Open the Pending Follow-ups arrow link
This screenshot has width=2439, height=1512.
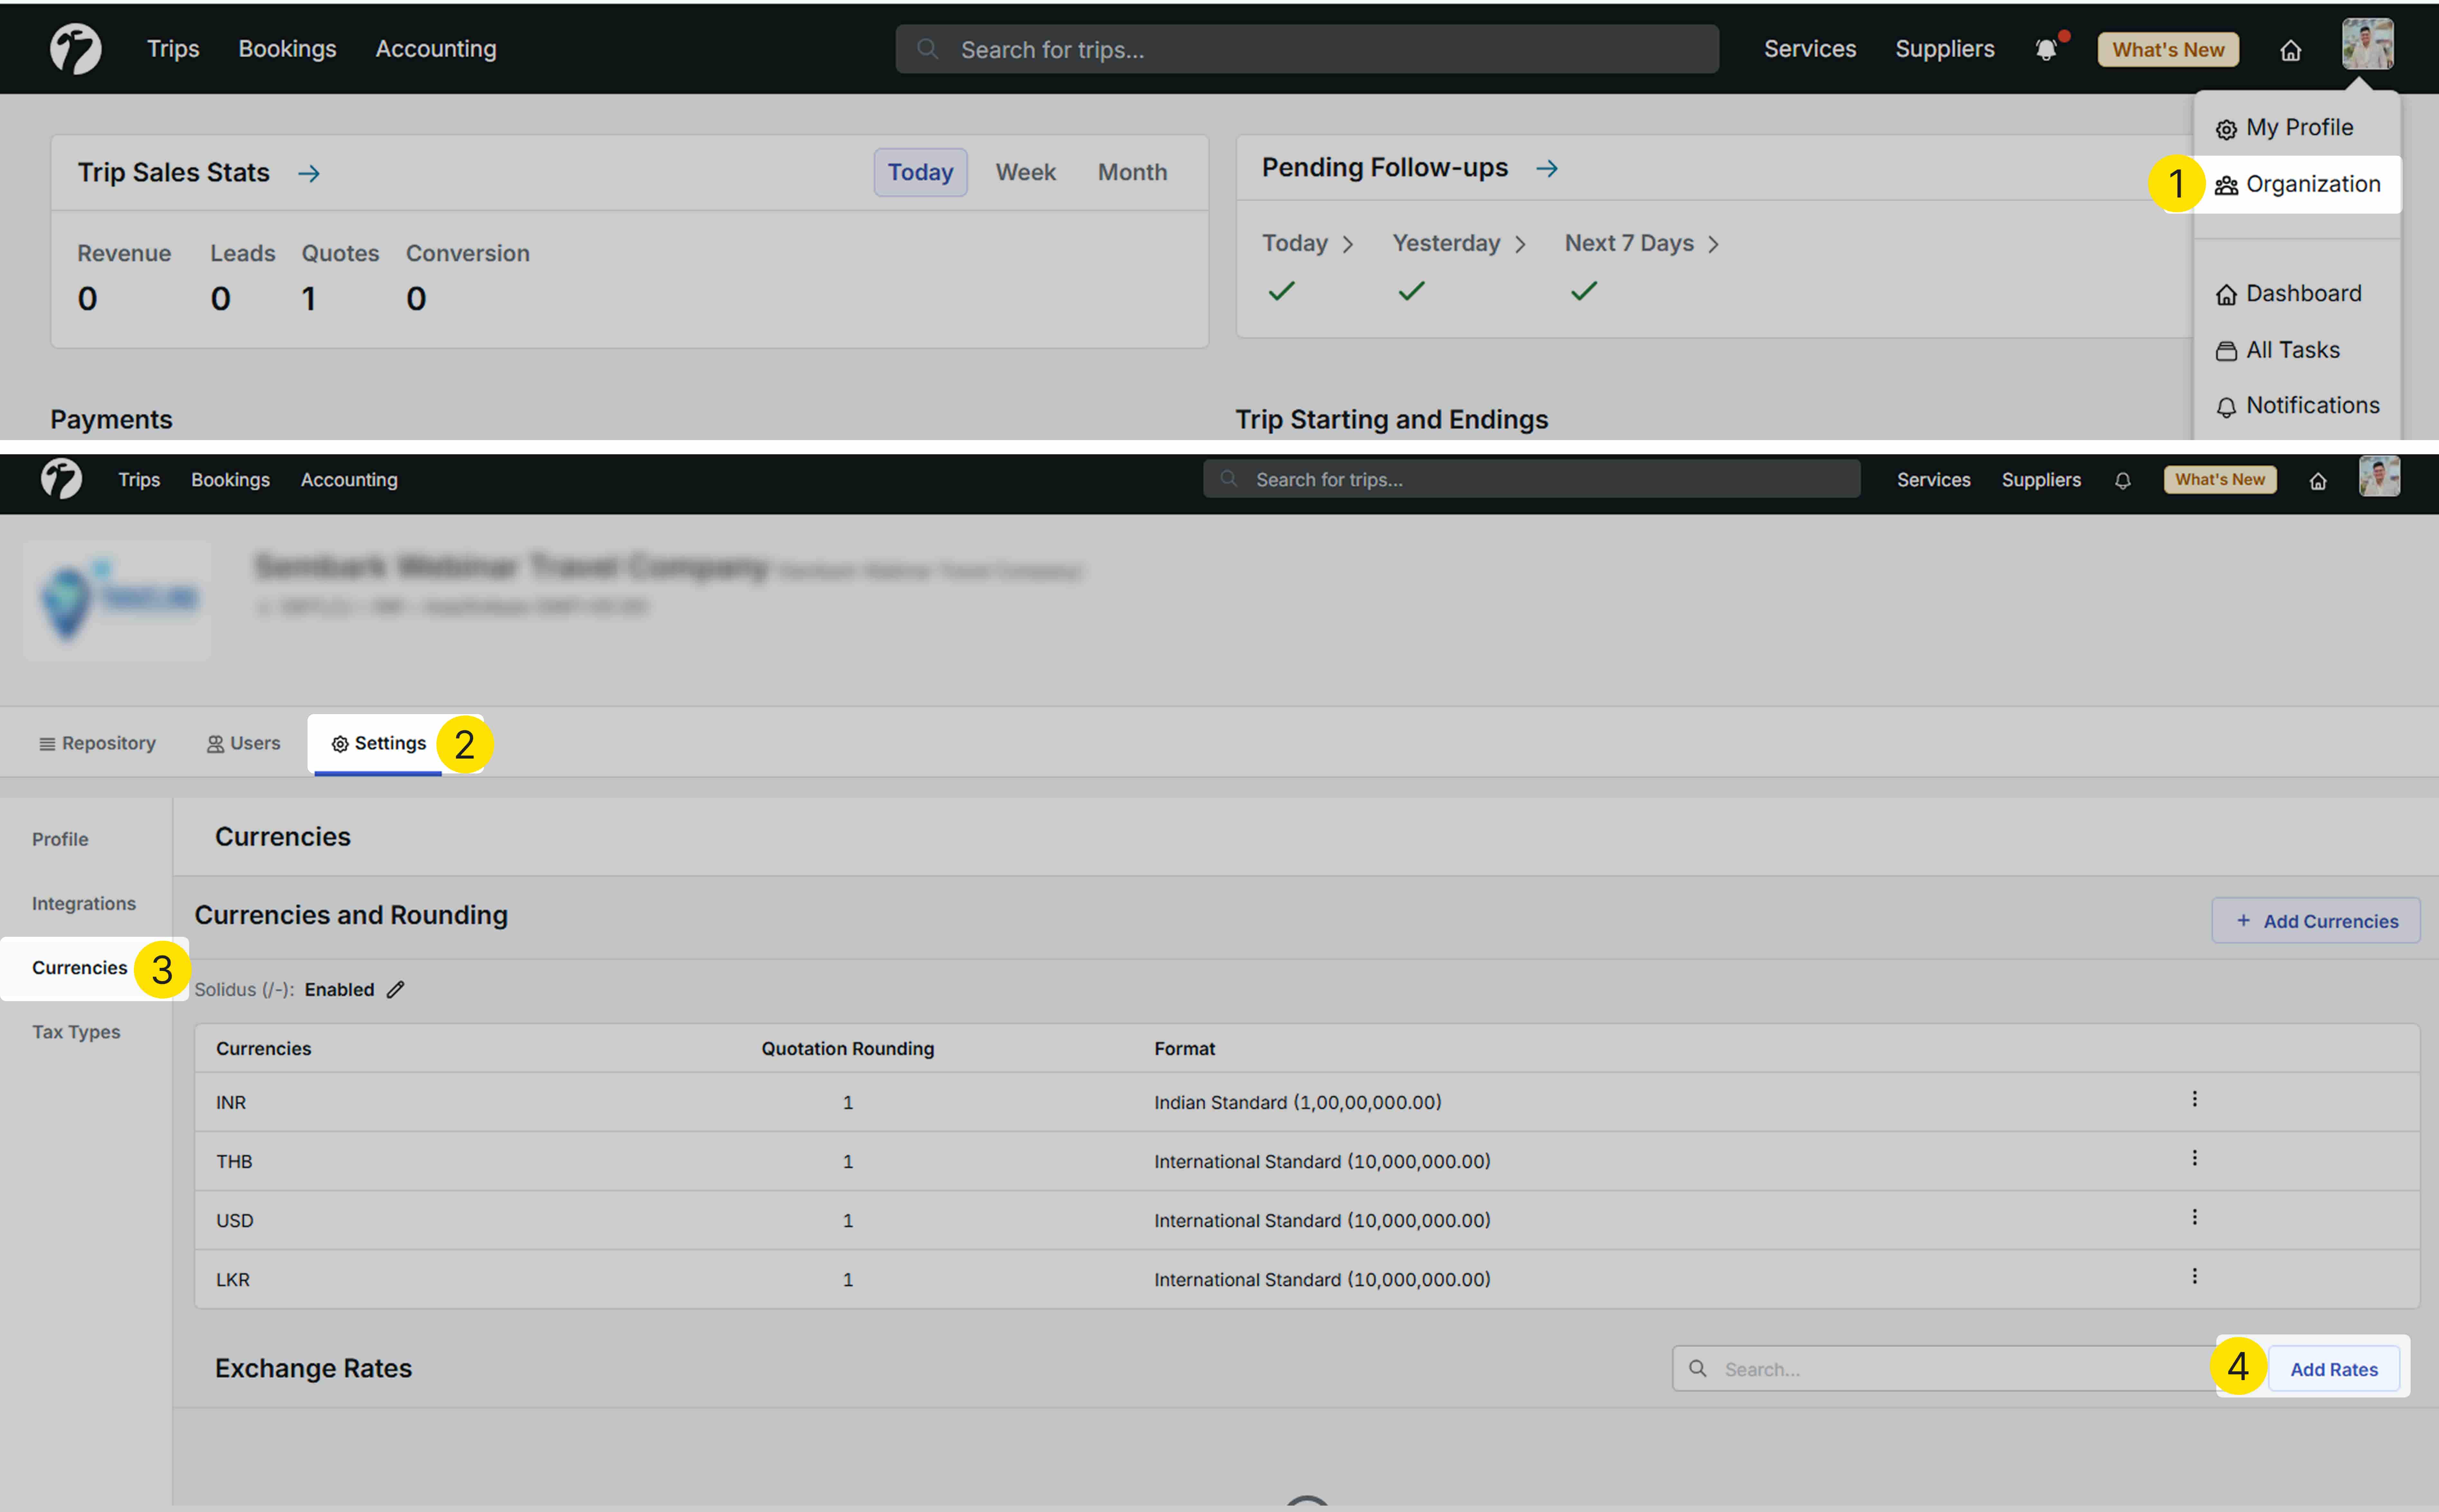[x=1547, y=168]
